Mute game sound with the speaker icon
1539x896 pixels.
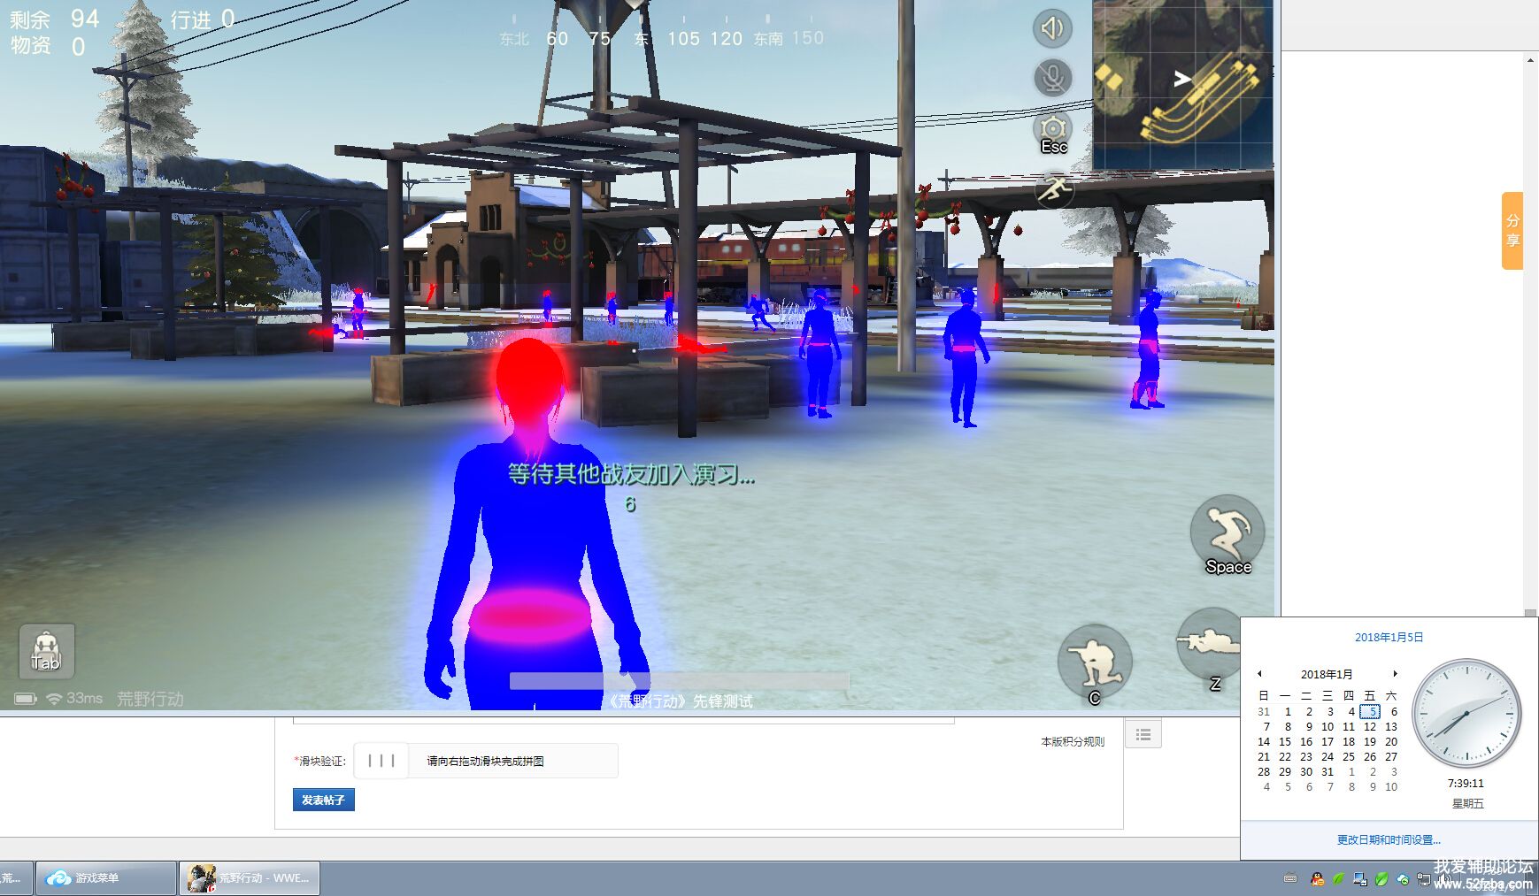pyautogui.click(x=1052, y=28)
